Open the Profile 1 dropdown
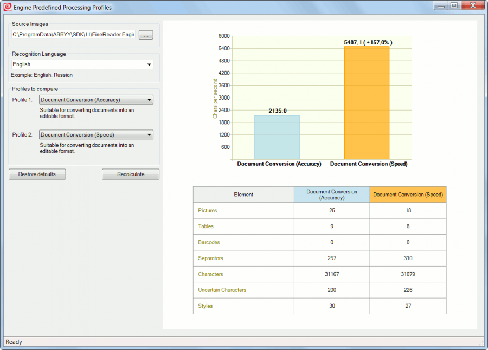Image resolution: width=488 pixels, height=350 pixels. pos(96,100)
